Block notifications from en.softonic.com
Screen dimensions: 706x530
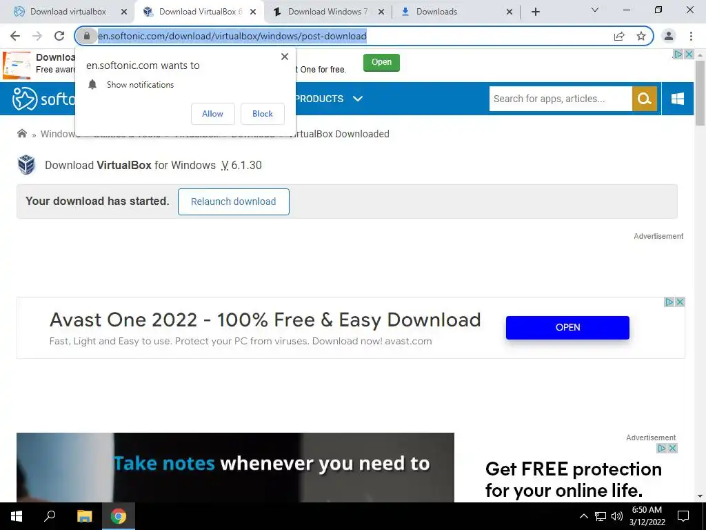click(x=263, y=114)
